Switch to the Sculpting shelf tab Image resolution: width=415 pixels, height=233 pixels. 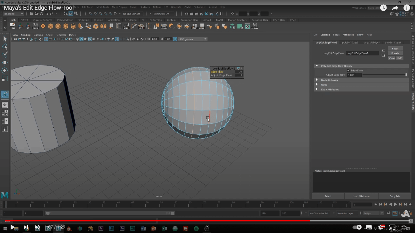pyautogui.click(x=84, y=20)
